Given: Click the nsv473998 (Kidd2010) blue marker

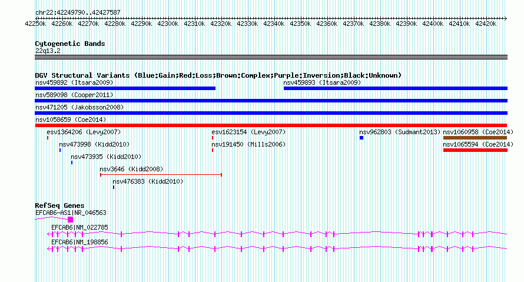Looking at the screenshot, I should [60, 150].
